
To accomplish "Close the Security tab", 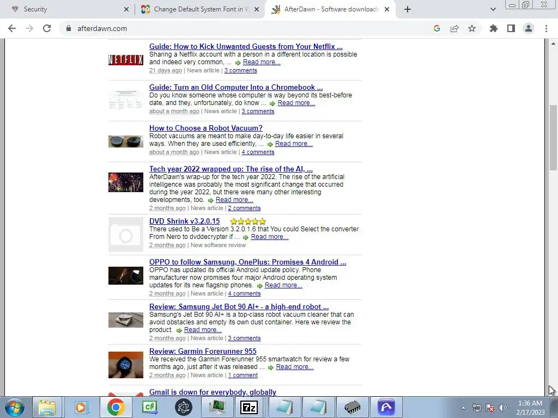I will [126, 9].
